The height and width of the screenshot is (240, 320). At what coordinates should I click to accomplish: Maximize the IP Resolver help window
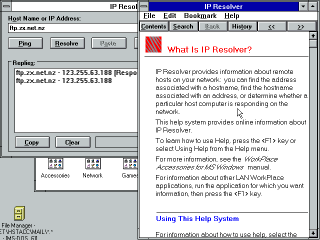pos(312,6)
